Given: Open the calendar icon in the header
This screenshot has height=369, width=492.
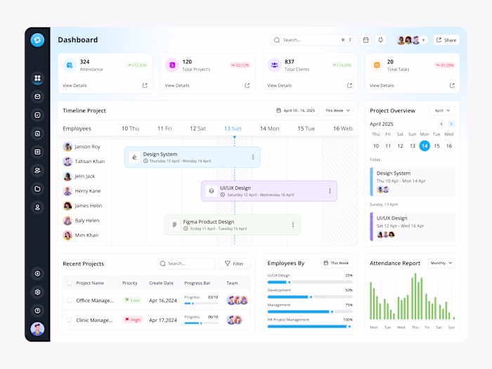Looking at the screenshot, I should [x=366, y=40].
